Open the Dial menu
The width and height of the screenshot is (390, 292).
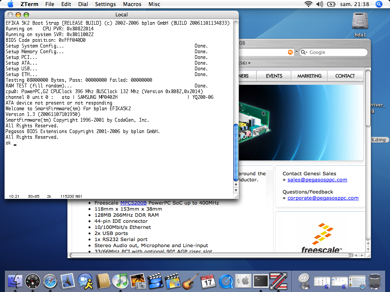point(83,4)
